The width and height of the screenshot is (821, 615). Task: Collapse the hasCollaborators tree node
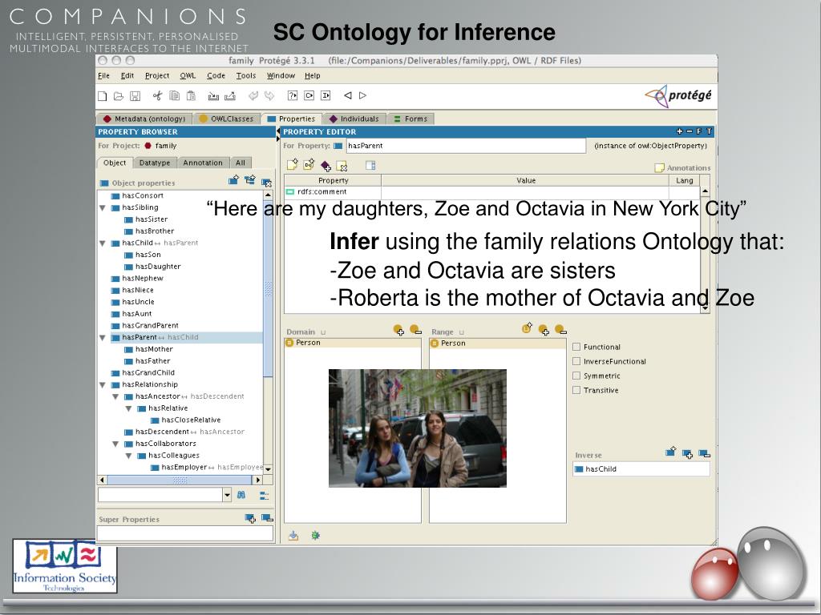click(x=115, y=444)
